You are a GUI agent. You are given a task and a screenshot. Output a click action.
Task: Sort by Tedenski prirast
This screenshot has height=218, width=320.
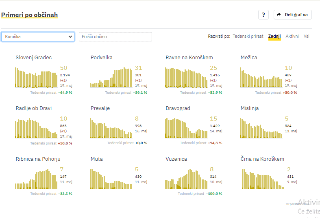(248, 37)
